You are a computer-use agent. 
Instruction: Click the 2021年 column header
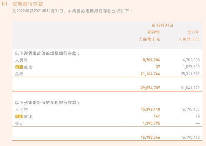193,32
